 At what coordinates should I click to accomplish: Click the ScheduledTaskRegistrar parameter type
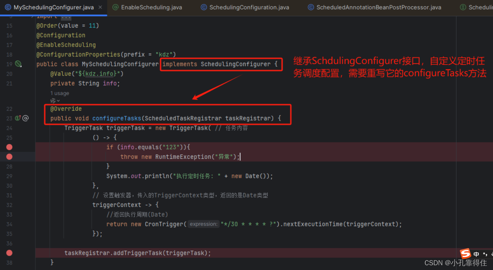(x=183, y=118)
